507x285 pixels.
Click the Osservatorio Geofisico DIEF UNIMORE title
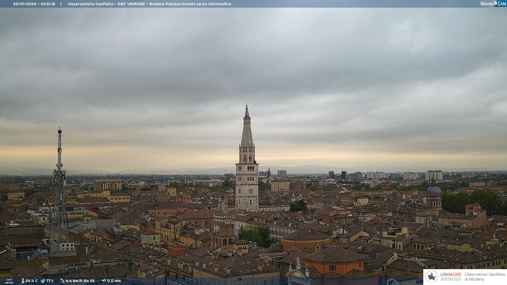149,4
